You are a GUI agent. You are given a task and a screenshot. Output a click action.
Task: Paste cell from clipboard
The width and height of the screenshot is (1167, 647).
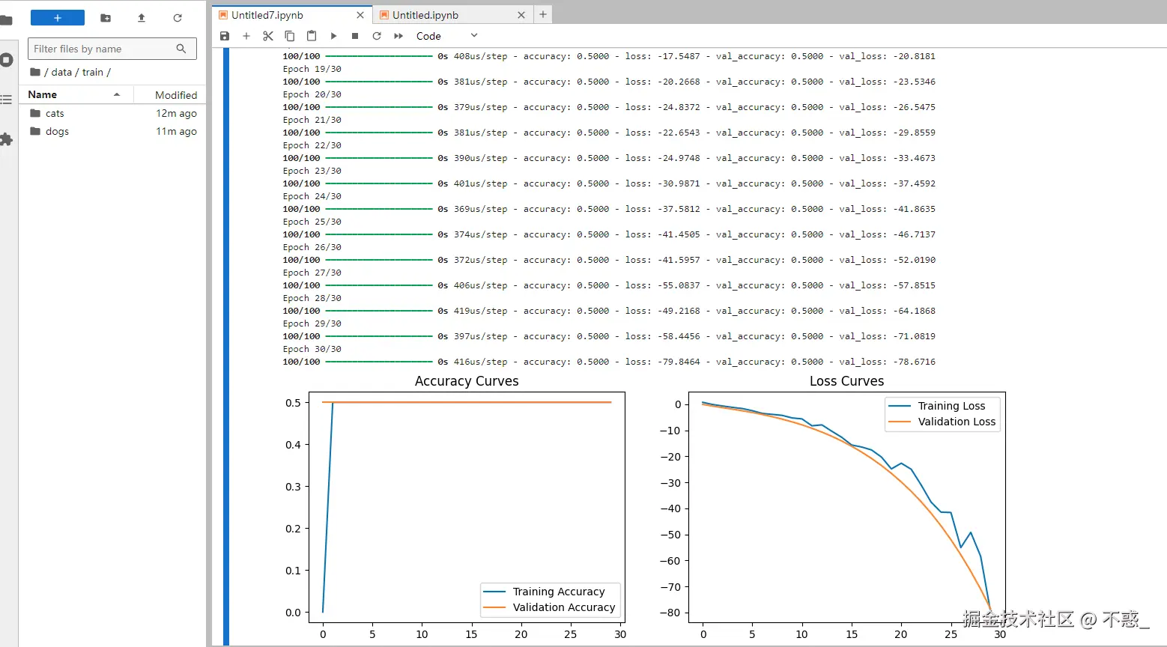pos(312,36)
